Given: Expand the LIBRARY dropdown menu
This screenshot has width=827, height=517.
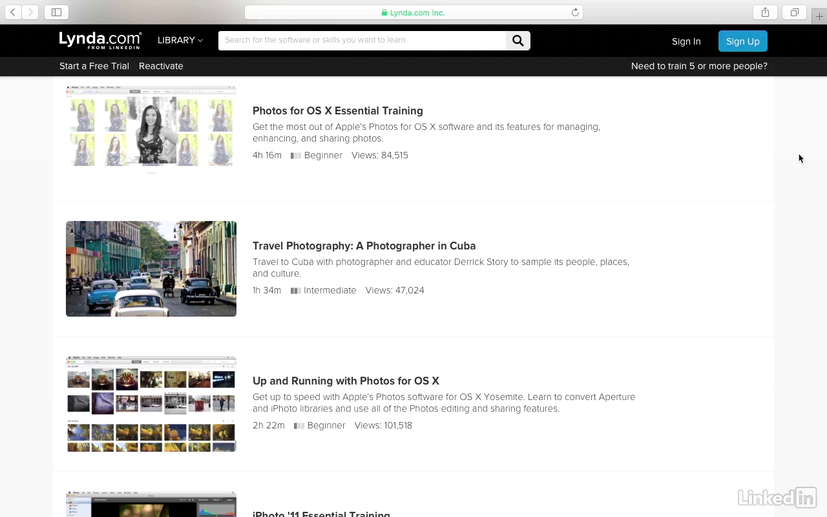Looking at the screenshot, I should pos(180,40).
